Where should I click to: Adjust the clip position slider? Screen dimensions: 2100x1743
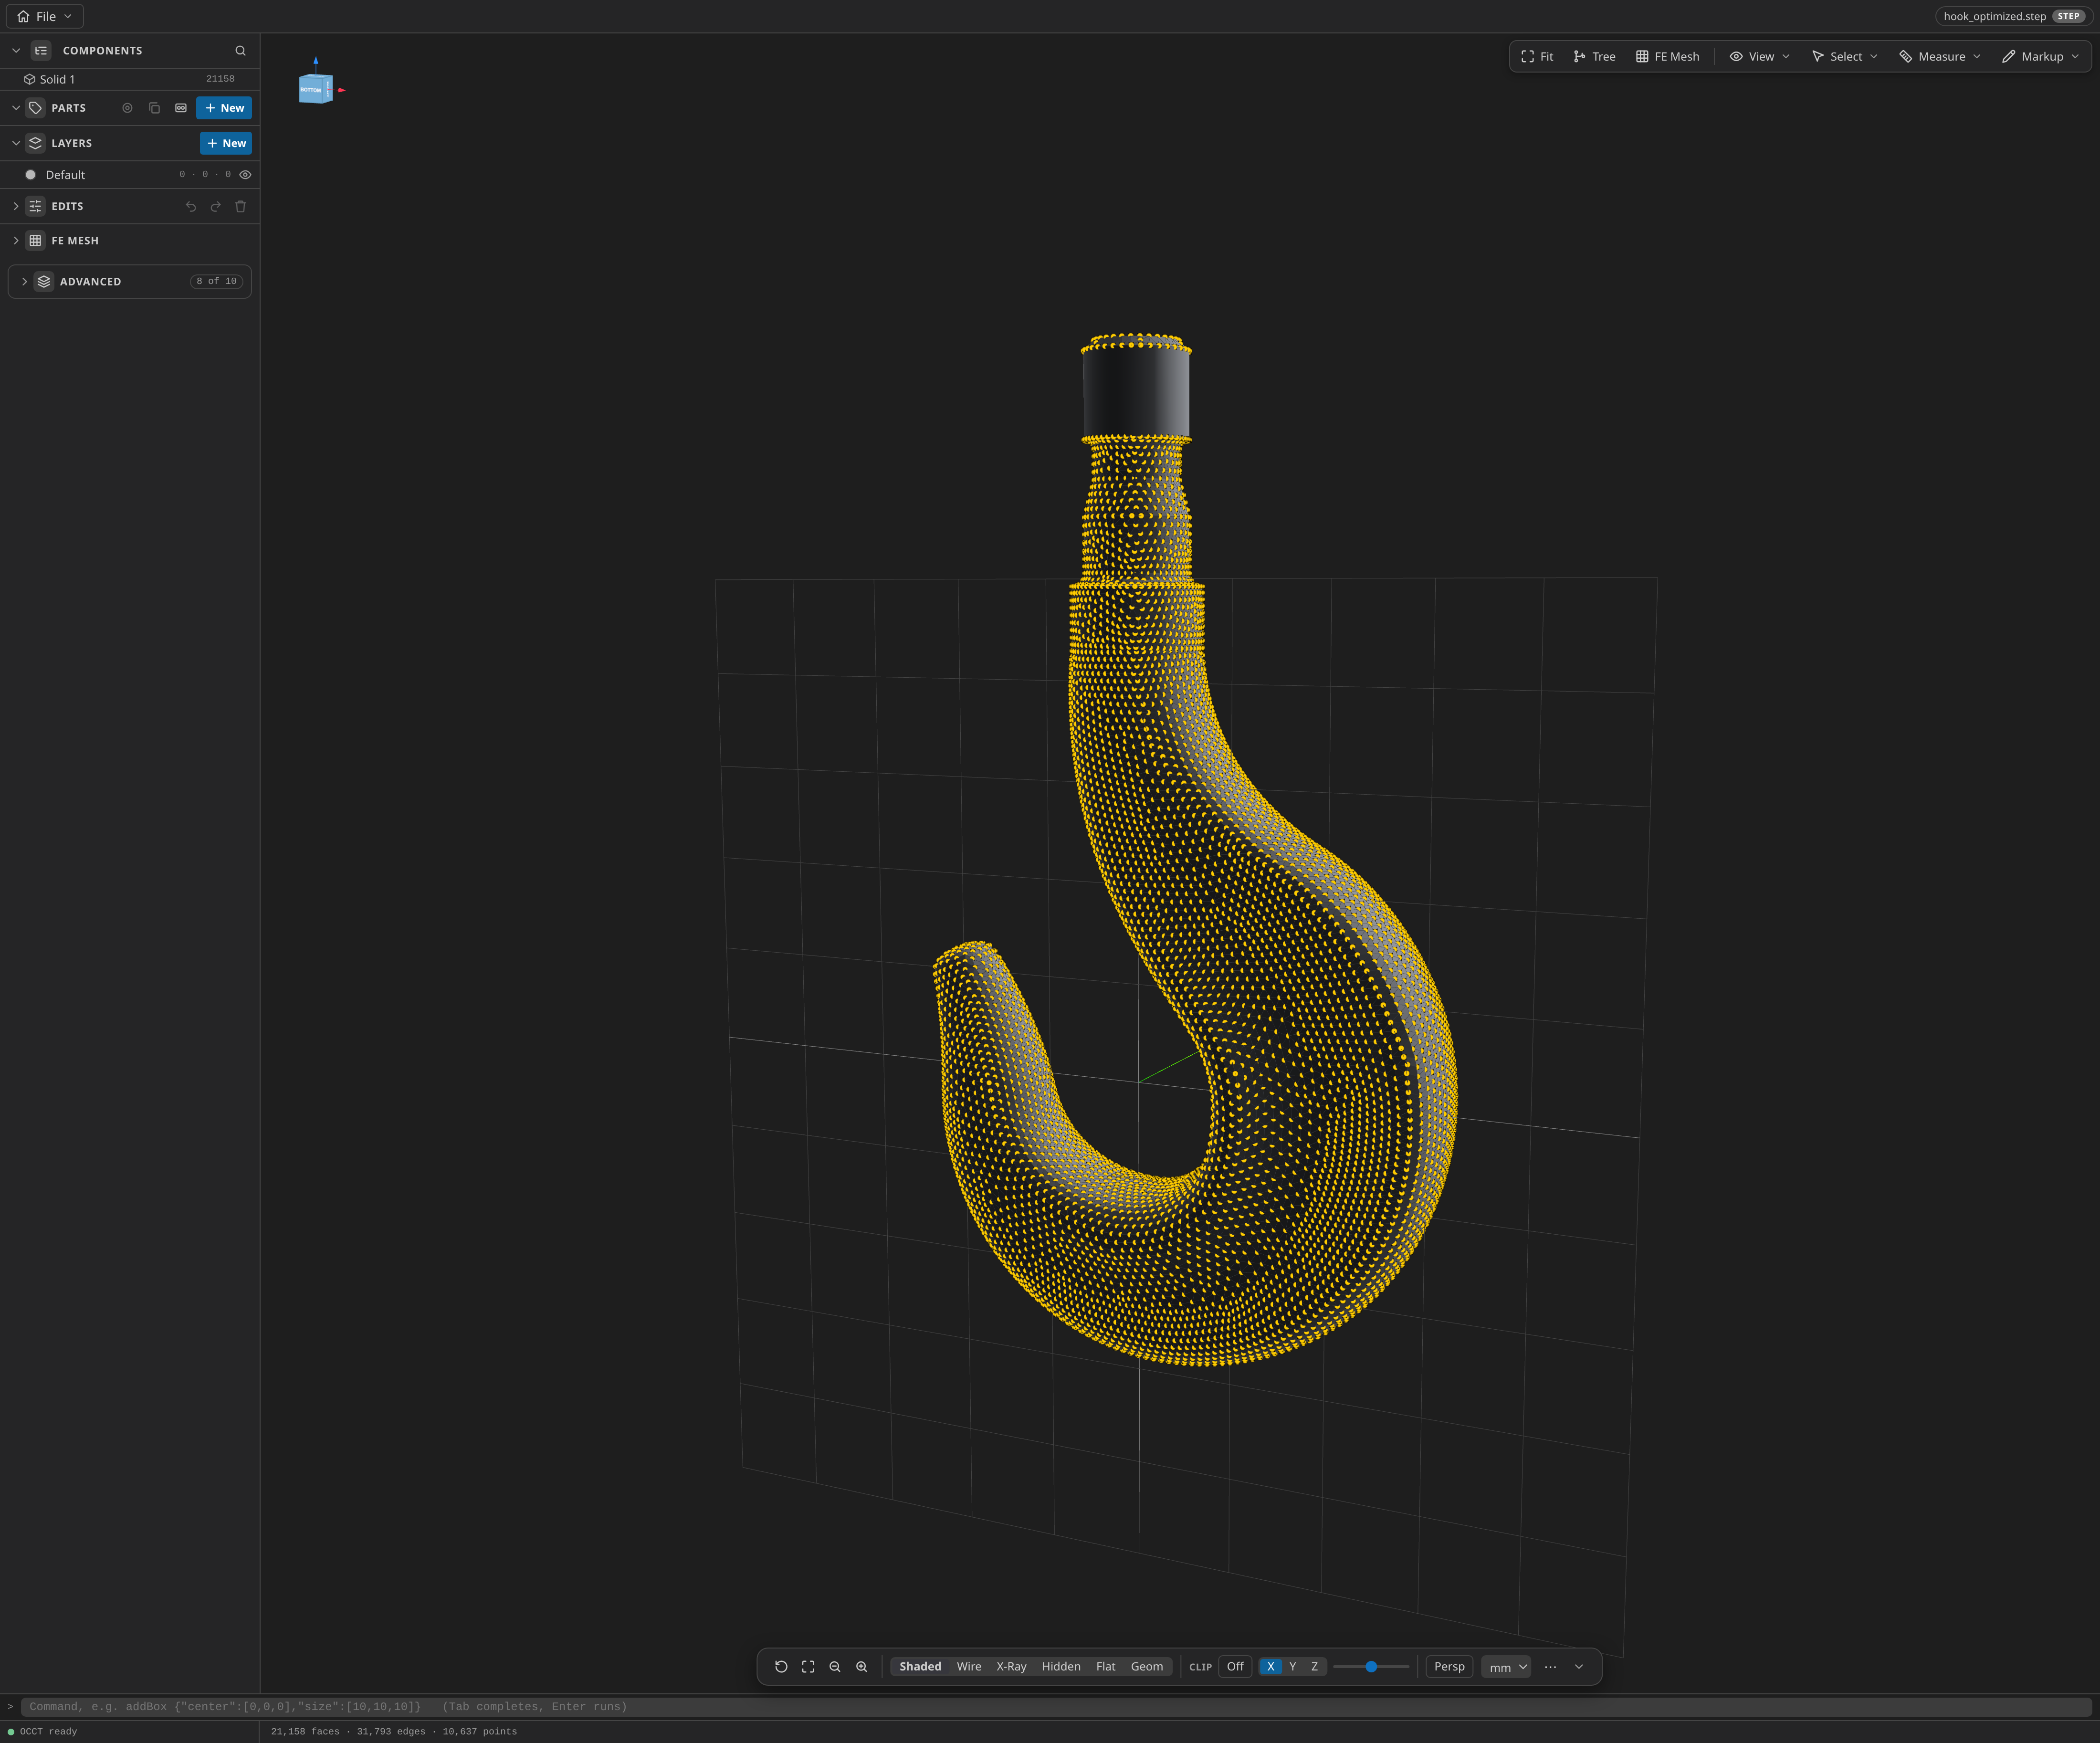point(1371,1667)
